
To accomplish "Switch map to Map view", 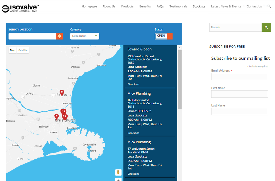I will [12, 50].
